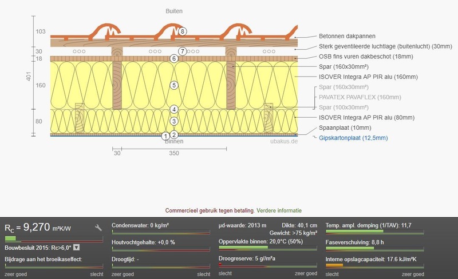
Task: Select layer marker 4 in the diagram
Action: click(x=174, y=109)
